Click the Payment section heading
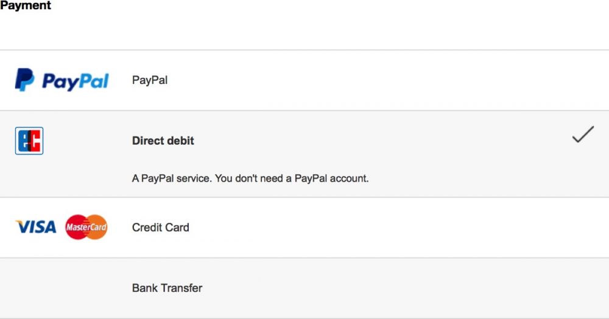 [x=26, y=5]
